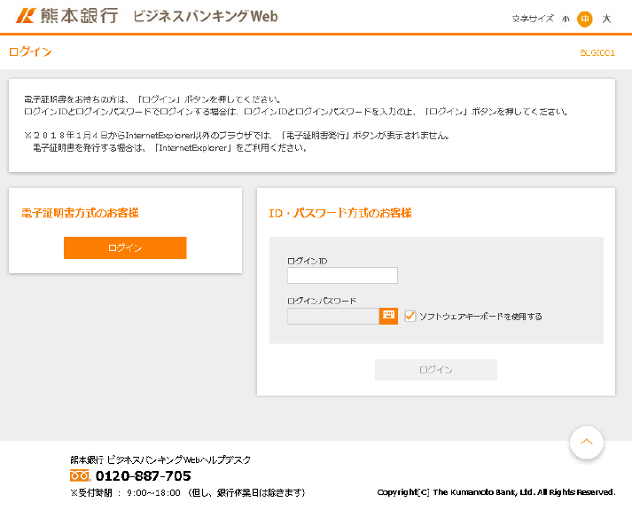Click the 熊本銀行 header text
The height and width of the screenshot is (510, 632).
tap(79, 16)
